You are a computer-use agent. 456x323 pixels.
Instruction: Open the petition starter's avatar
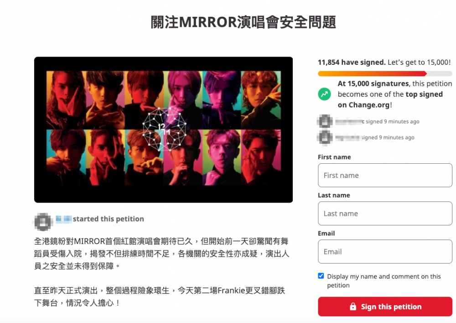[x=43, y=222]
